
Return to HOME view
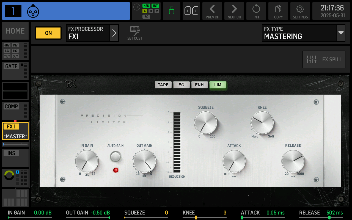coord(15,31)
